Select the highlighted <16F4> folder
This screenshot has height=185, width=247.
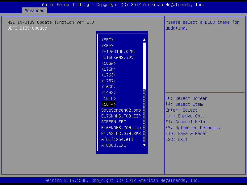click(109, 104)
